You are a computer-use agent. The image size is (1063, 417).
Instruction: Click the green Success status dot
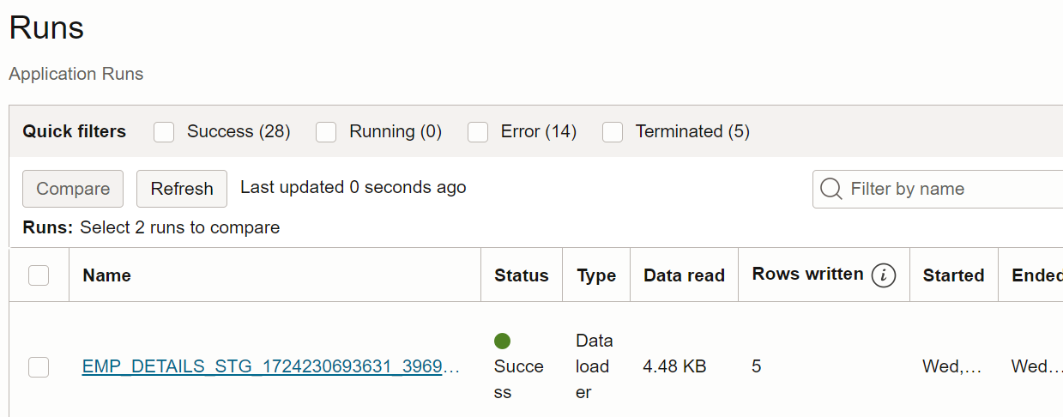pyautogui.click(x=503, y=341)
